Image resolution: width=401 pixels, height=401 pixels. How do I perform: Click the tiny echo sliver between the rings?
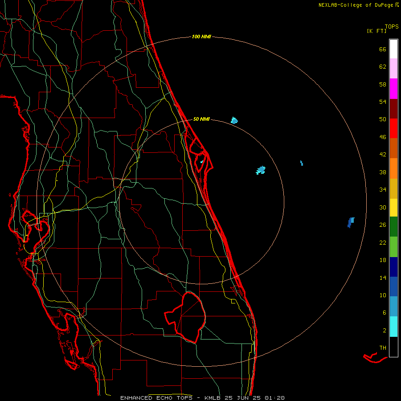[x=302, y=163]
